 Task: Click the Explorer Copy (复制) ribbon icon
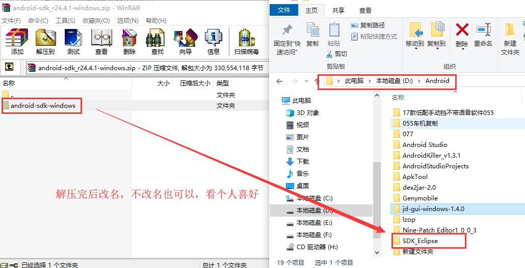[312, 30]
